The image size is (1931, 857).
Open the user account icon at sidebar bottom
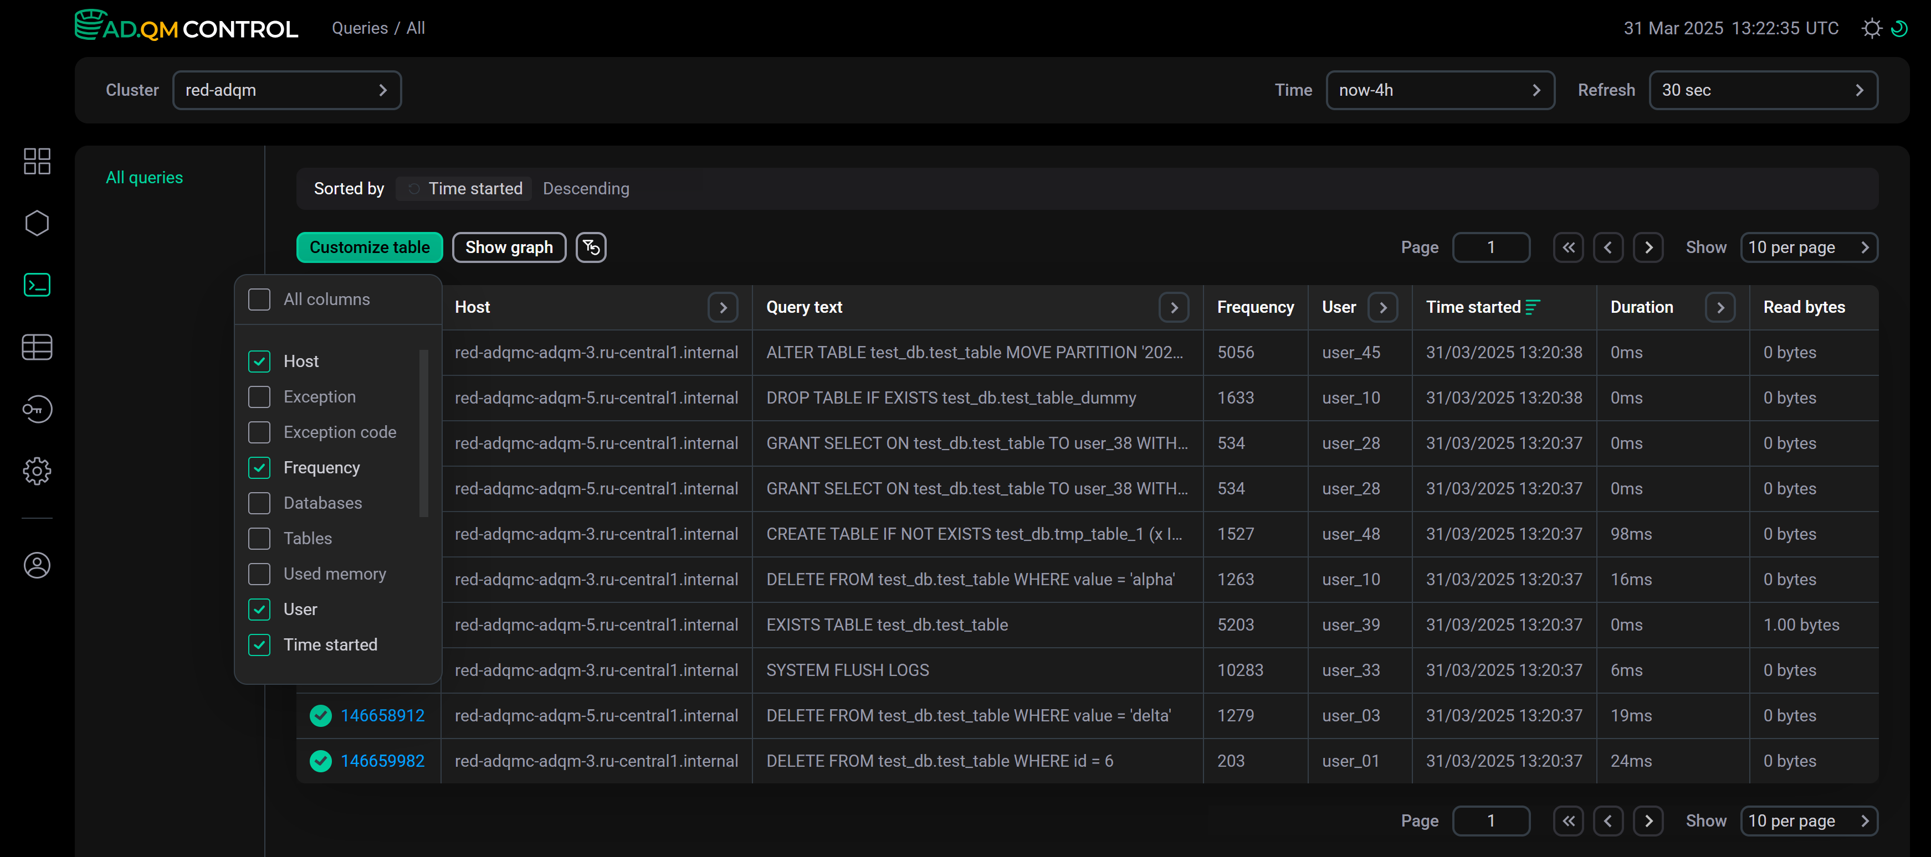pos(37,566)
